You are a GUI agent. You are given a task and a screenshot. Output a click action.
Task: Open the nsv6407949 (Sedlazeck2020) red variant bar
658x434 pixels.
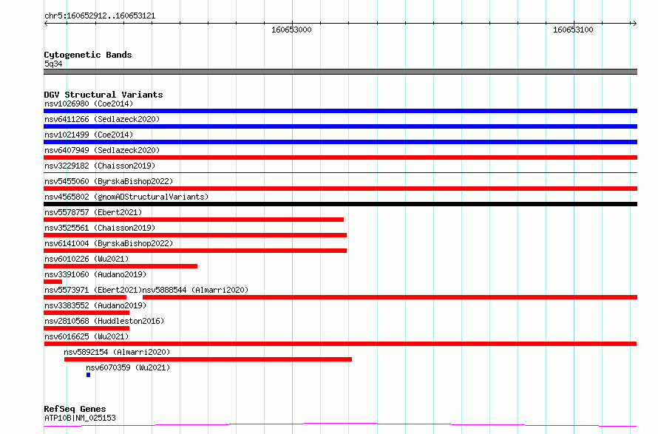click(x=340, y=157)
